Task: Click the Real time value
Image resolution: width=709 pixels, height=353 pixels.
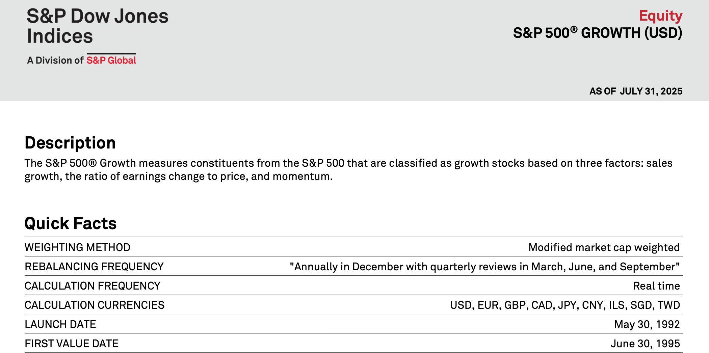Action: (656, 286)
